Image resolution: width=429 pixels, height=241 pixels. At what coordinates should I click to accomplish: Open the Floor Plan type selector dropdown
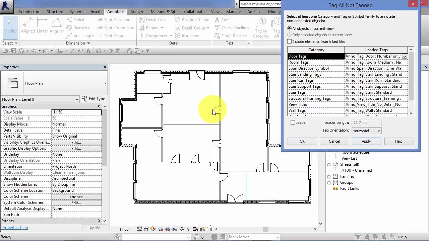click(106, 83)
